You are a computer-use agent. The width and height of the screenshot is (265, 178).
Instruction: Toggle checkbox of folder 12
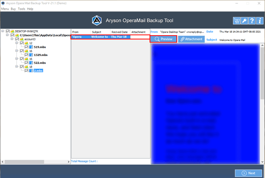click(x=22, y=43)
